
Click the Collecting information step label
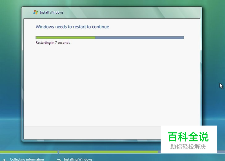(x=27, y=159)
